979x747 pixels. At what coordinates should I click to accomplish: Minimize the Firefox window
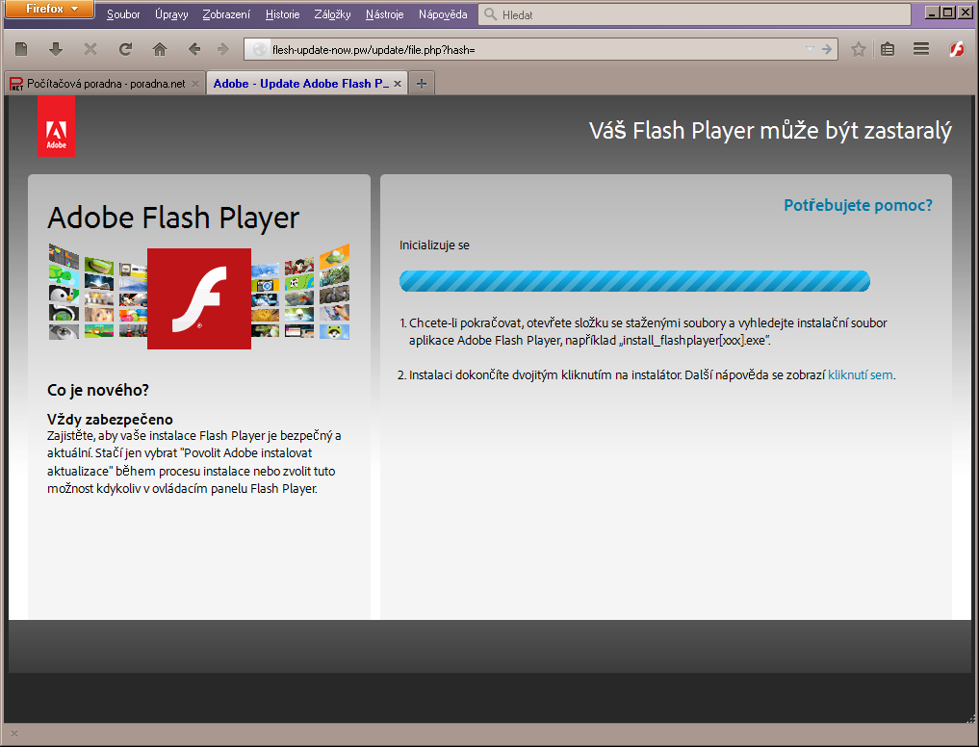pos(932,12)
